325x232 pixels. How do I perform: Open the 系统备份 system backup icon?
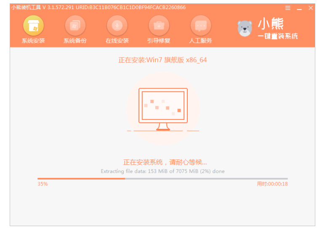tap(75, 26)
